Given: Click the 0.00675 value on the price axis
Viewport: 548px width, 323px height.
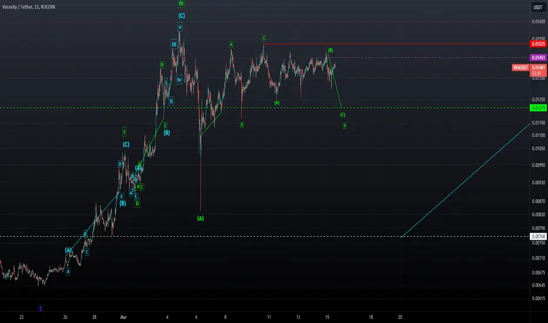Looking at the screenshot, I should [538, 272].
